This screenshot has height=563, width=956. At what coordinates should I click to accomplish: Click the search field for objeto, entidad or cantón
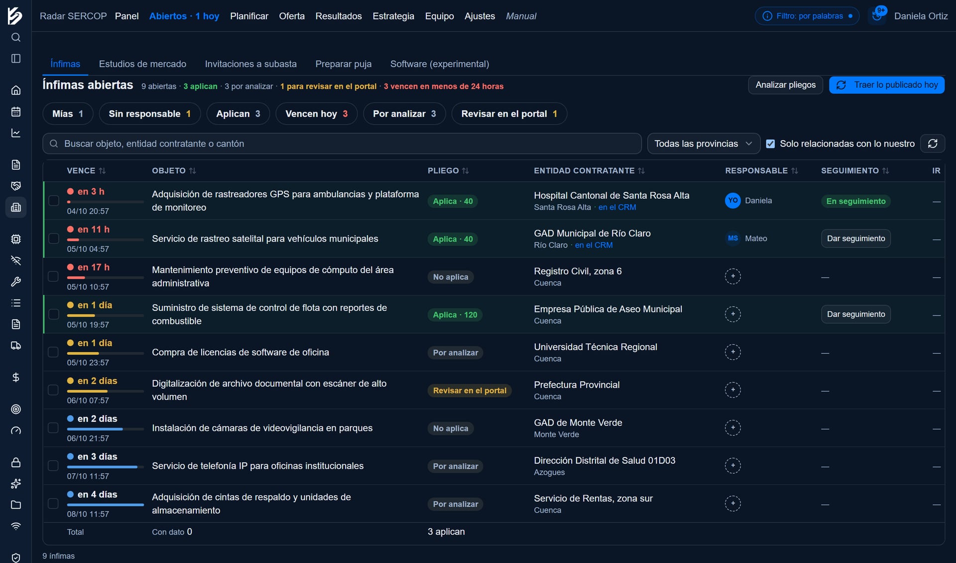(x=342, y=143)
